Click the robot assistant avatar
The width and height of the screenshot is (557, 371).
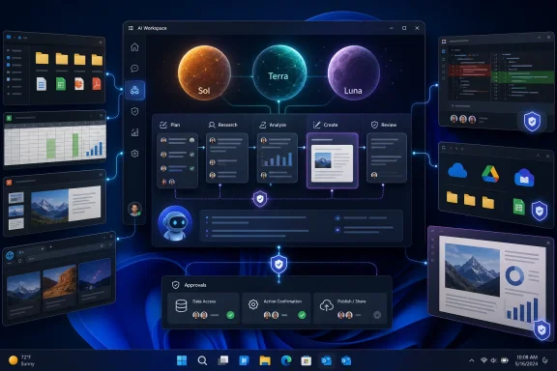coord(175,223)
